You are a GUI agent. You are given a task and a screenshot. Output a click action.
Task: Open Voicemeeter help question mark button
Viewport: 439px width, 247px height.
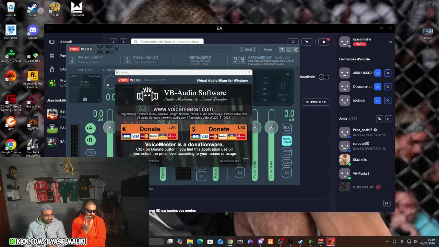282,50
